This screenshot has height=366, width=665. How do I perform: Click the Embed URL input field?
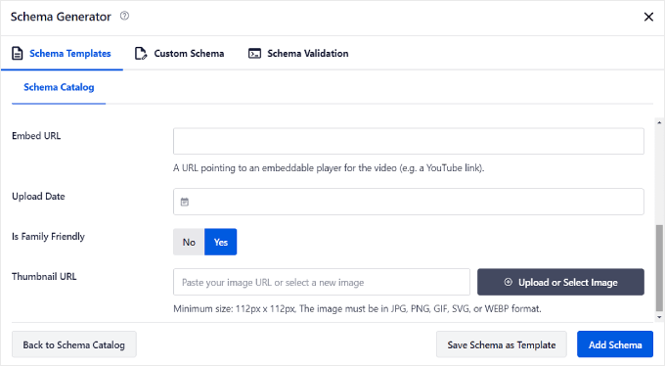[x=409, y=141]
